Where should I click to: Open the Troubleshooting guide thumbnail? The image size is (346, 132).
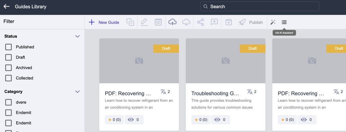point(226,61)
